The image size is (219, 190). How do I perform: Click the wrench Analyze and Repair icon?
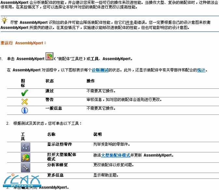click(x=25, y=168)
